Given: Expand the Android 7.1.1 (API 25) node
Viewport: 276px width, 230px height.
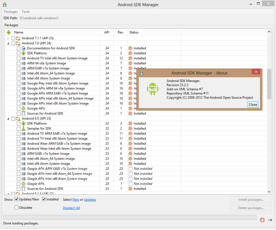Looking at the screenshot, I should (8, 38).
